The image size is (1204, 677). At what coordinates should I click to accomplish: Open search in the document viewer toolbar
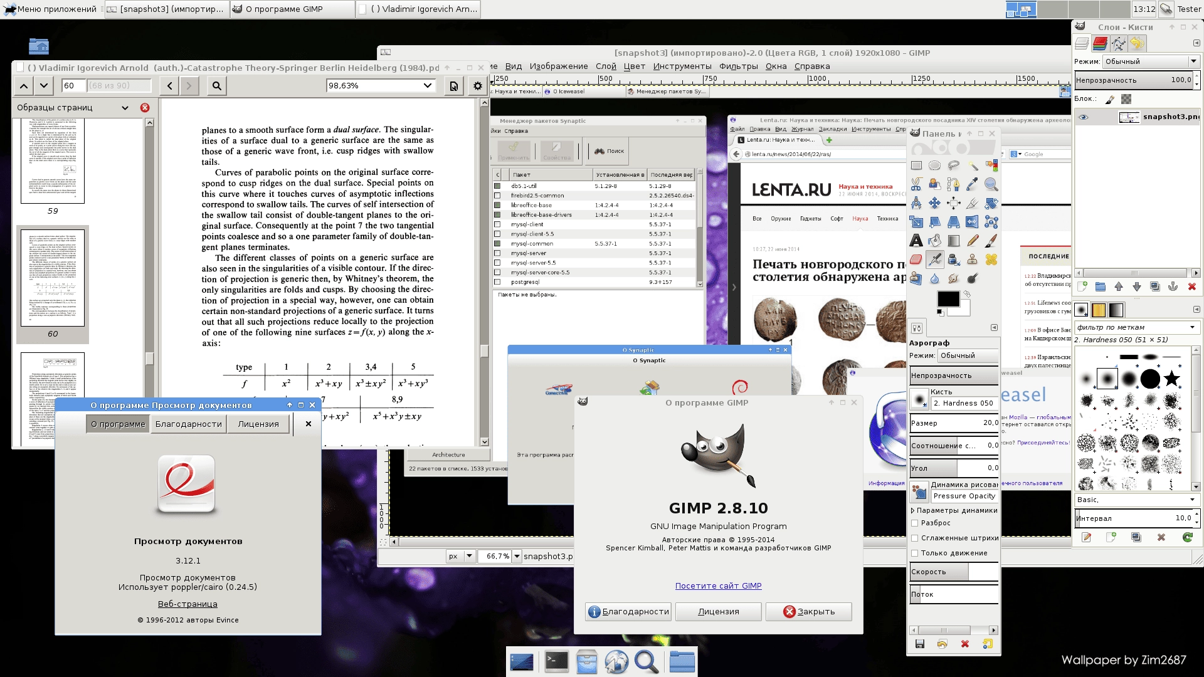217,86
